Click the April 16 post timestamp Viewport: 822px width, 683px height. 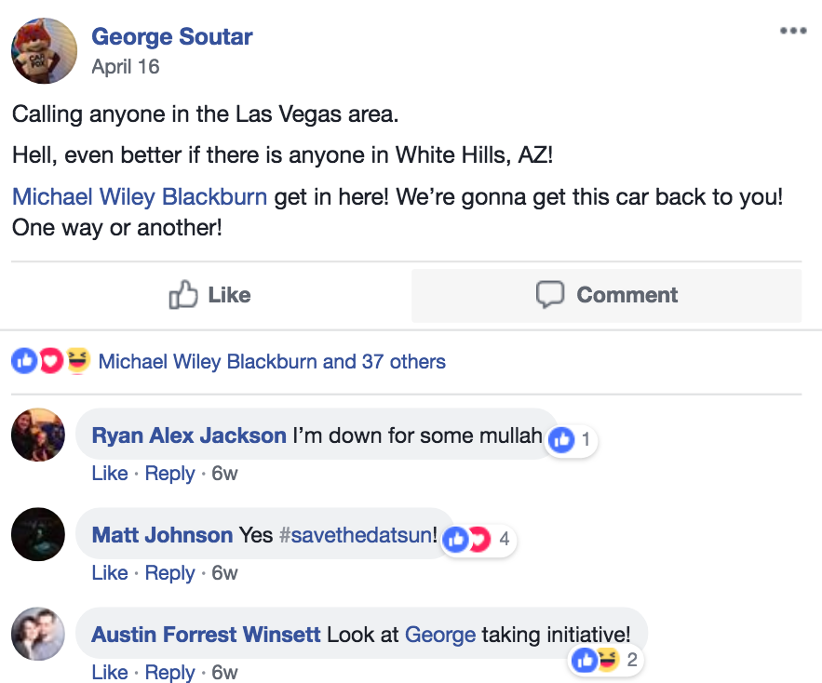pyautogui.click(x=126, y=67)
